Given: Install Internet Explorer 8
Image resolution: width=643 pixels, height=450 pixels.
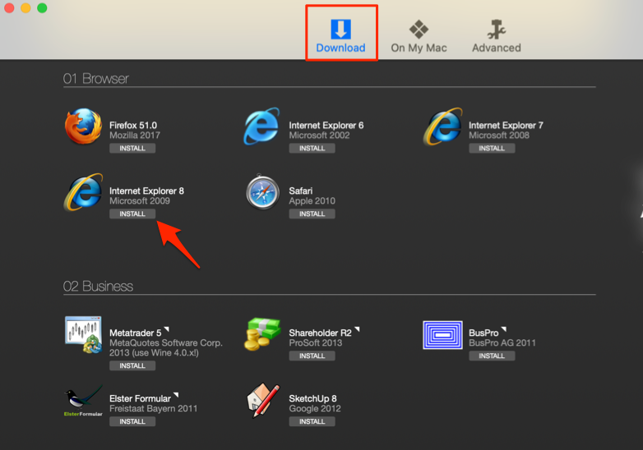Looking at the screenshot, I should (x=132, y=214).
